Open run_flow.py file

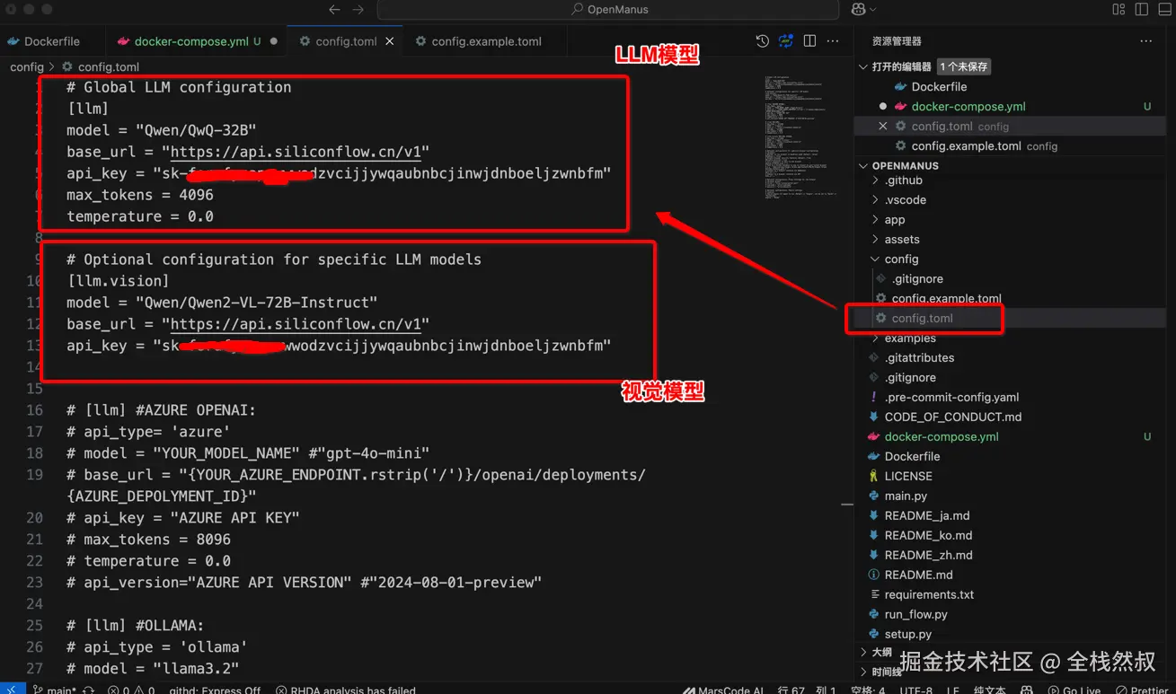(x=915, y=615)
